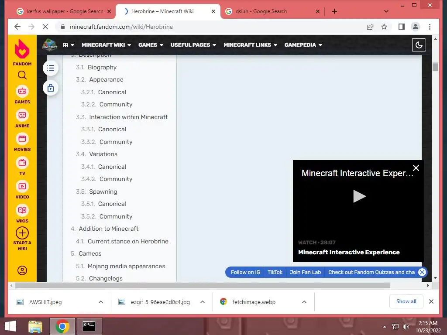Jump to 3.4 Variations section
The width and height of the screenshot is (447, 335).
point(96,154)
